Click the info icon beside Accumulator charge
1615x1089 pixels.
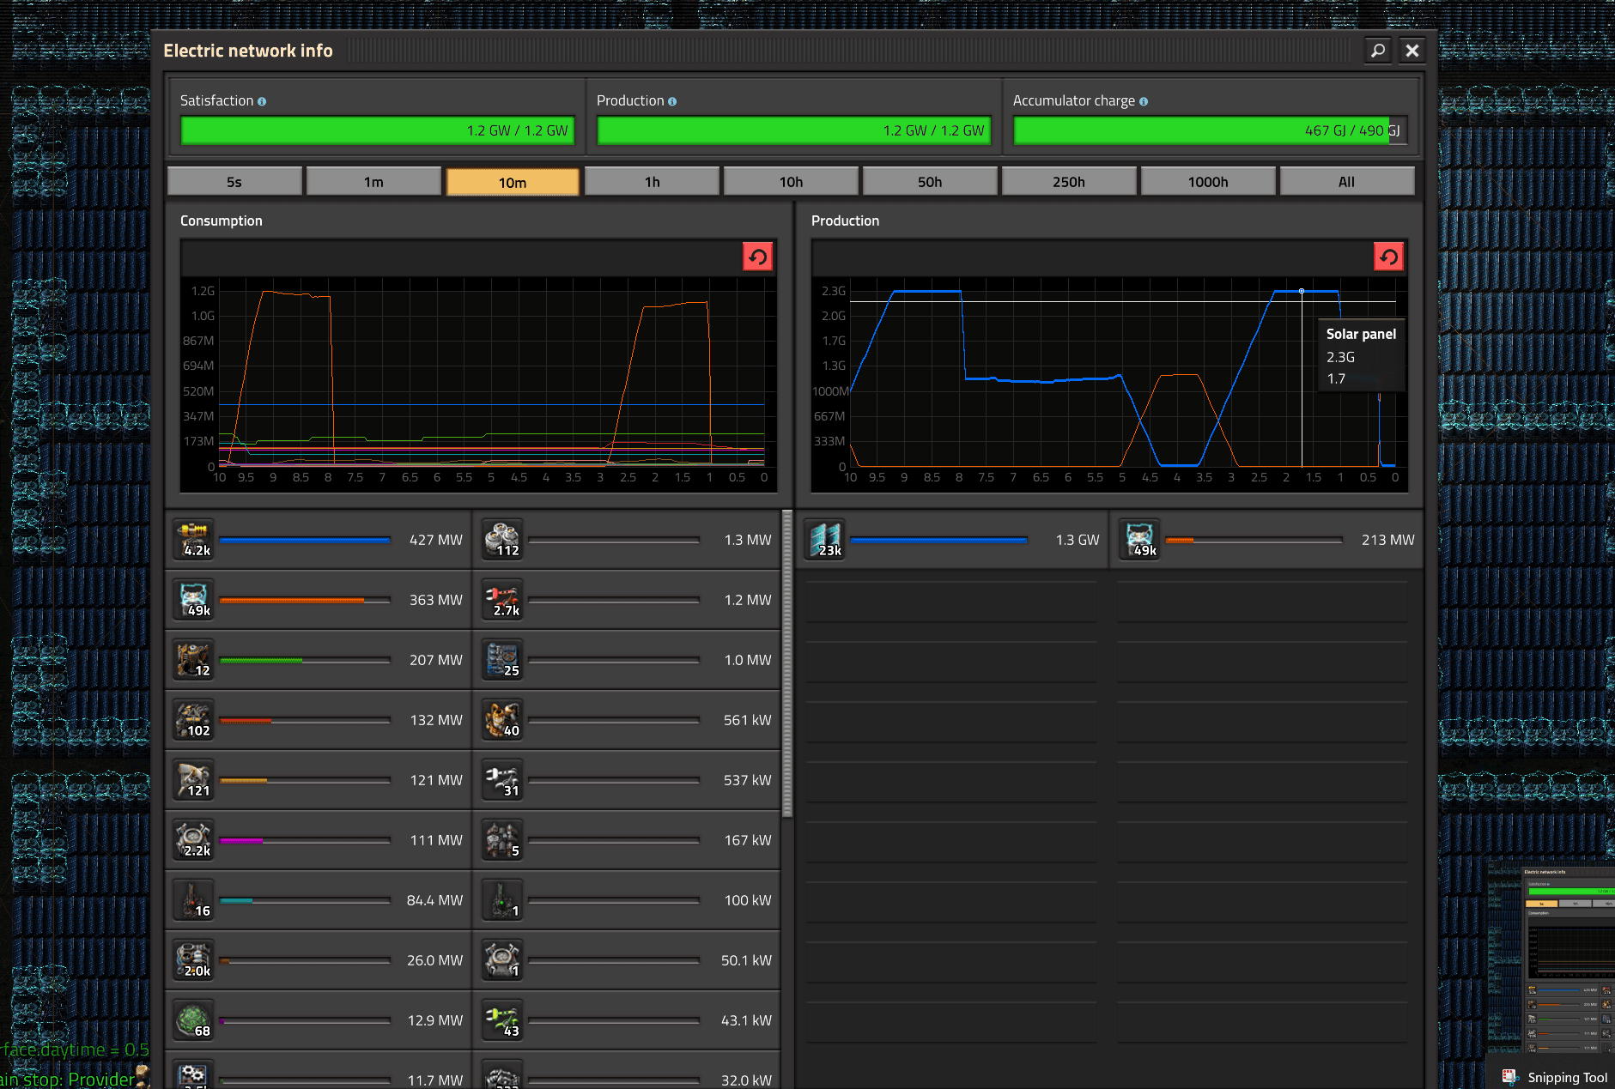click(1144, 101)
